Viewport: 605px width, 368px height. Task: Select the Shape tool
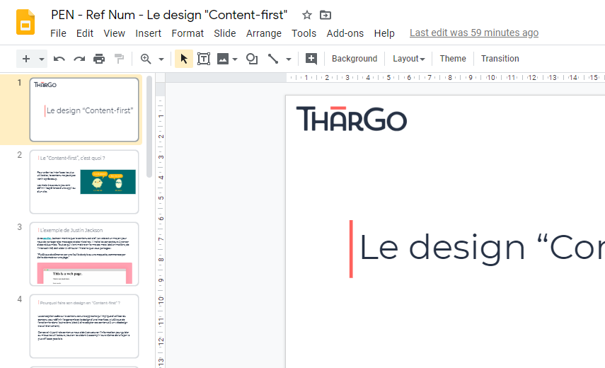pyautogui.click(x=252, y=59)
